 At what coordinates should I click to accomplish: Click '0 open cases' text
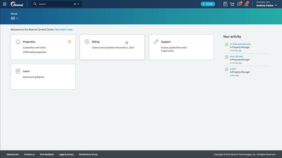point(167,51)
